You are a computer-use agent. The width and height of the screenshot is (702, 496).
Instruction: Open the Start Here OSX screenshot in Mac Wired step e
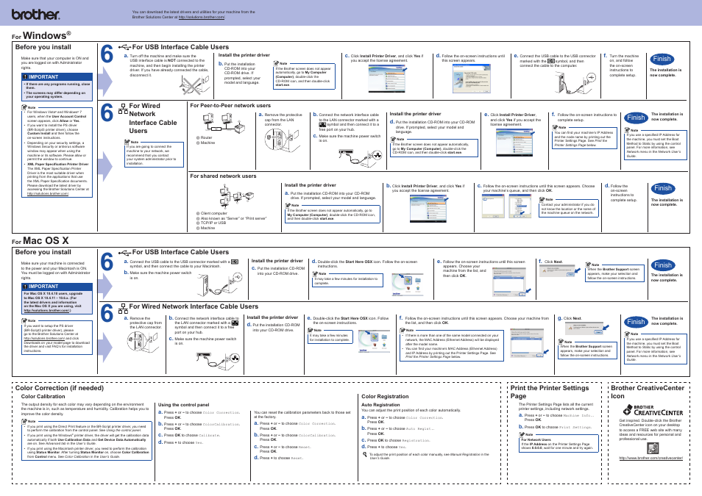[x=375, y=342]
